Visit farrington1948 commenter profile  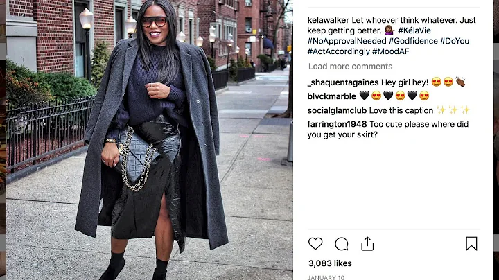pos(337,124)
